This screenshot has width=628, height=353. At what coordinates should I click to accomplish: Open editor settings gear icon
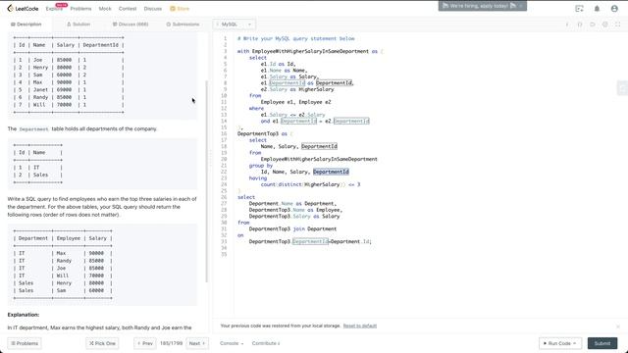point(604,25)
